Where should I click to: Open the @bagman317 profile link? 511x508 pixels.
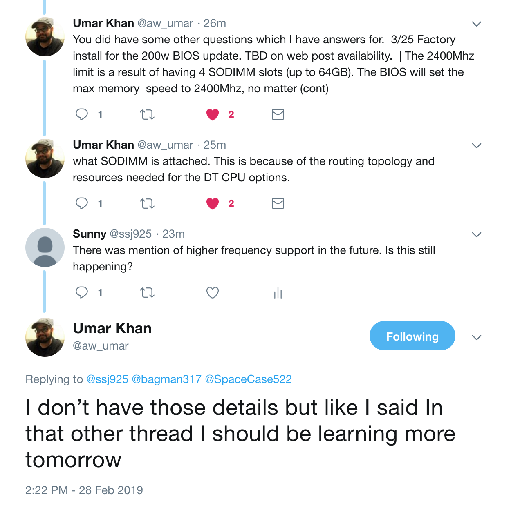pos(166,379)
